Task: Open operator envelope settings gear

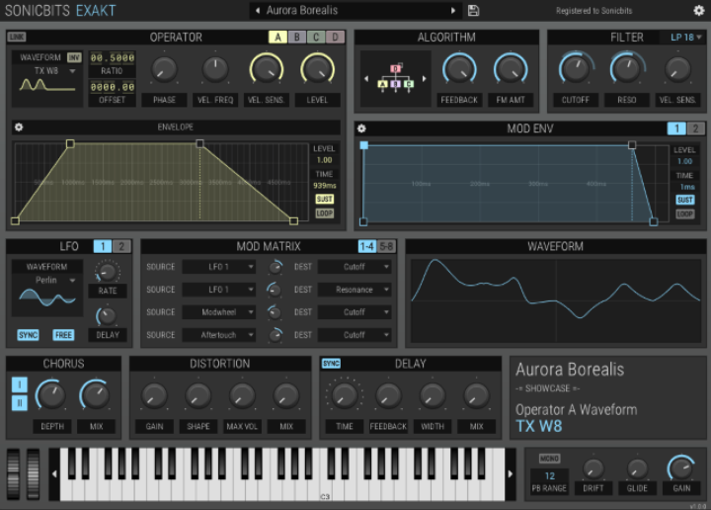Action: point(19,127)
